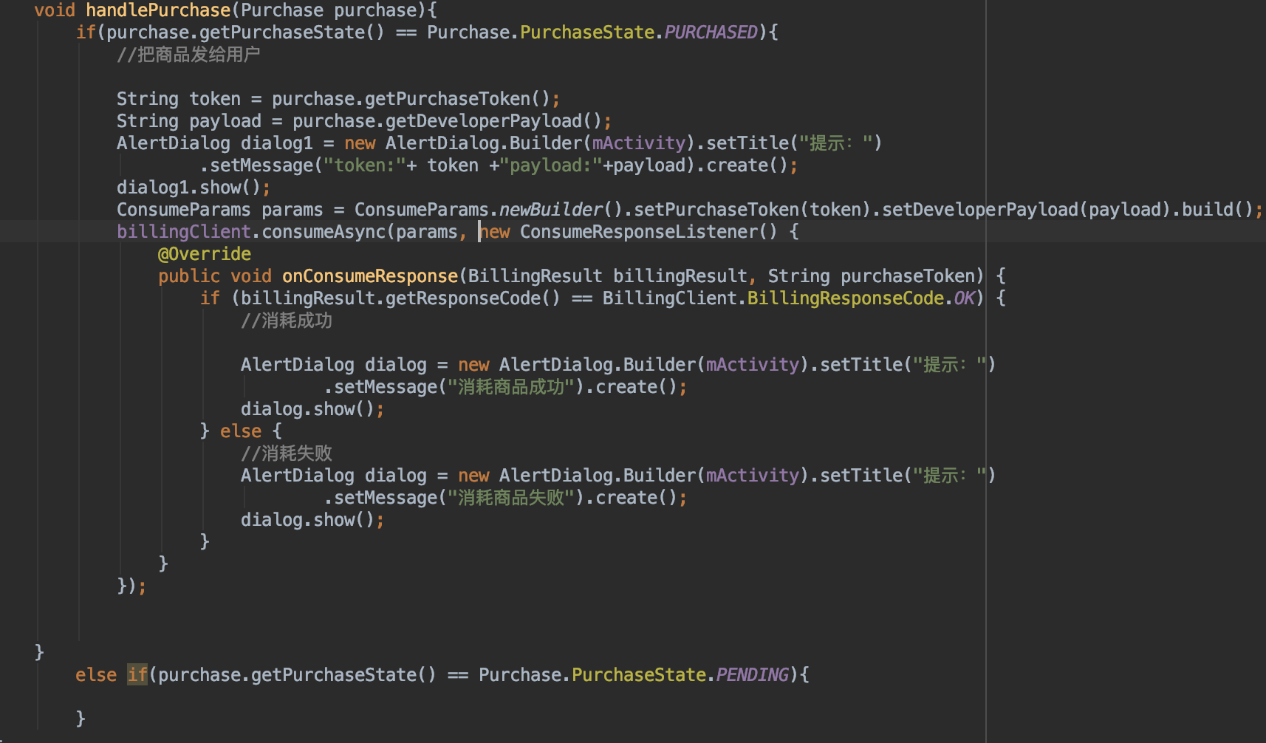
Task: Click the @Override annotation
Action: point(205,254)
